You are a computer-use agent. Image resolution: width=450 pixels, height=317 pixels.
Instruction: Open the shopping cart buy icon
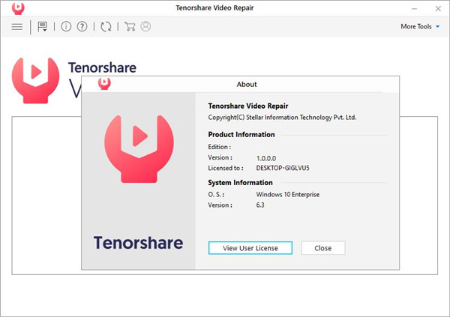(x=130, y=26)
